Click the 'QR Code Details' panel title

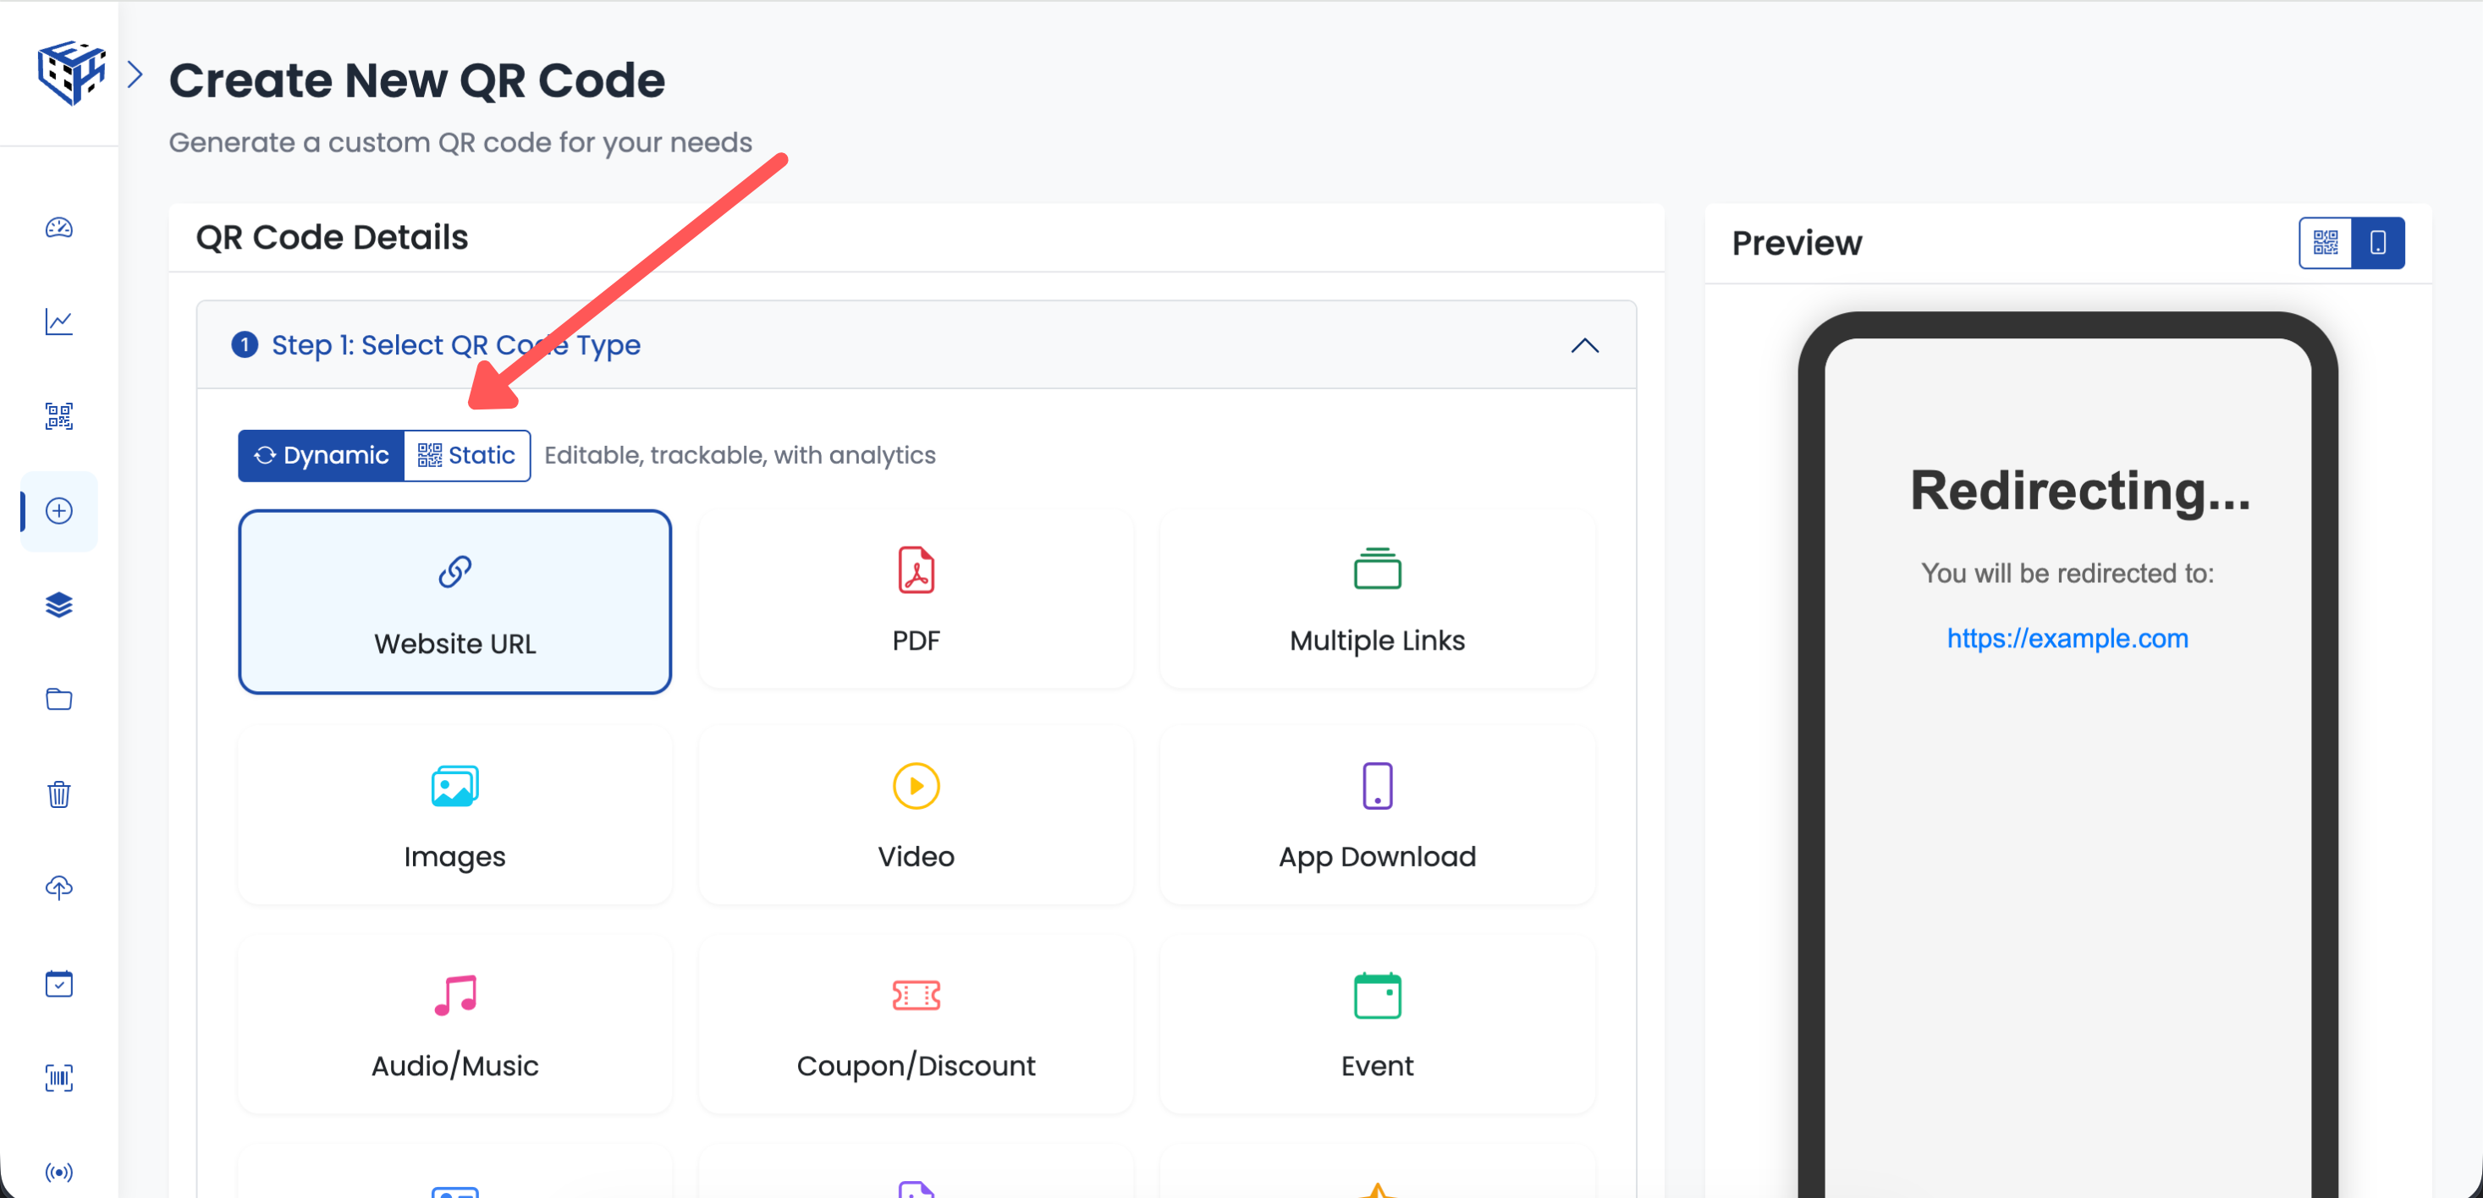332,237
